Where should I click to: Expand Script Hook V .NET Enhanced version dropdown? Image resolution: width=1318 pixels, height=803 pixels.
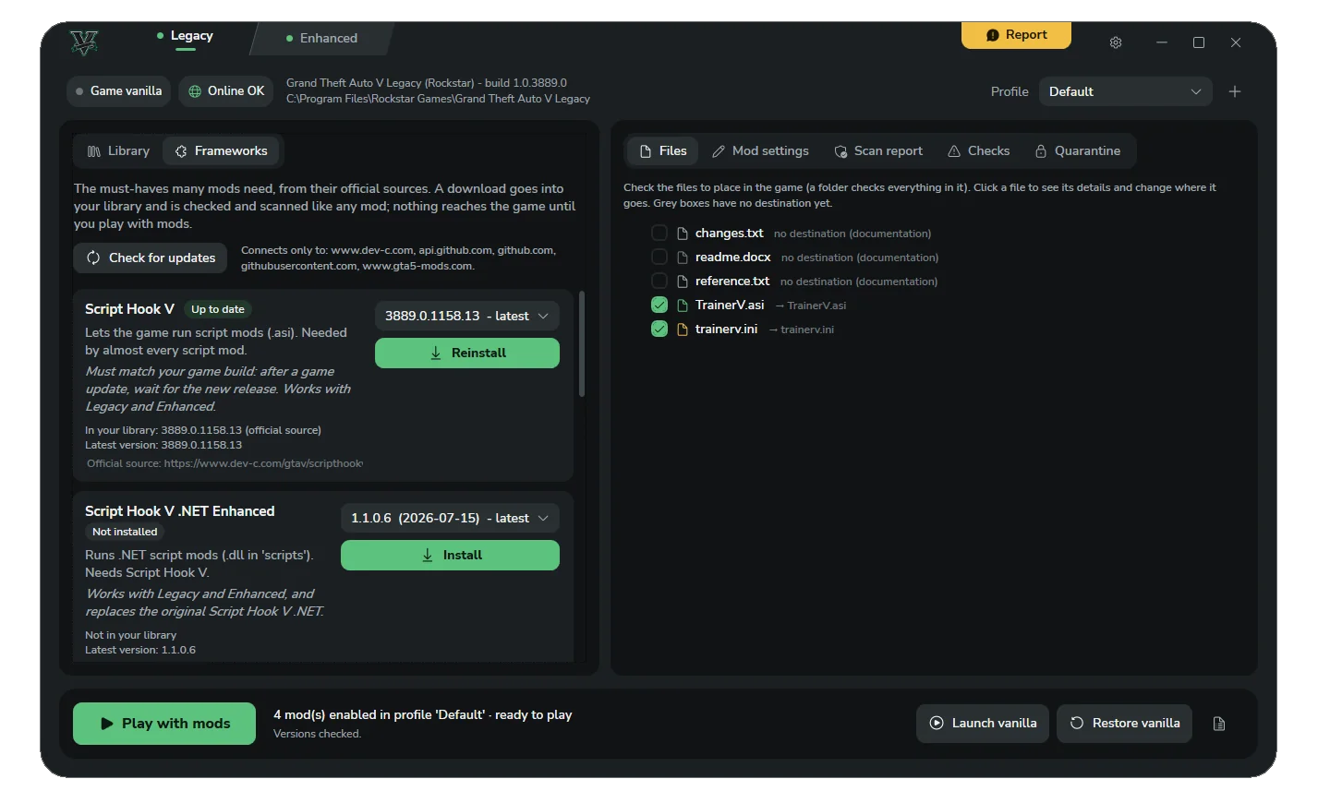tap(450, 518)
